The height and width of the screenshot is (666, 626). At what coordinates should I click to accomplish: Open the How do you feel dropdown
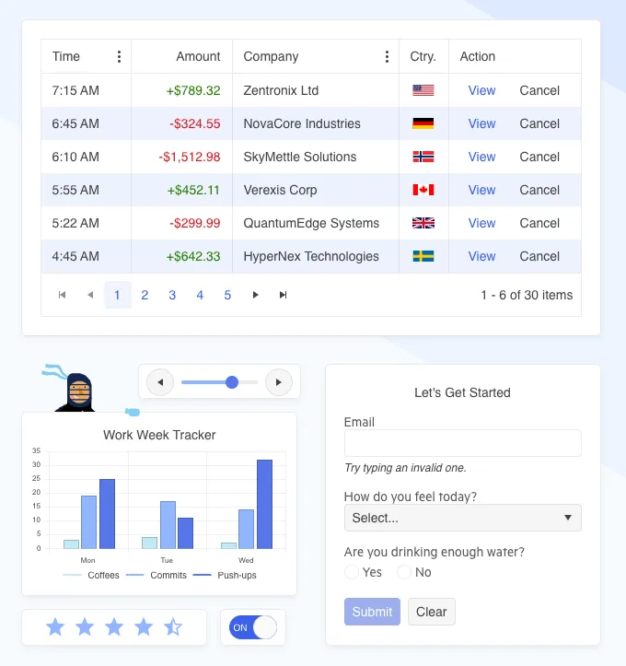coord(462,518)
